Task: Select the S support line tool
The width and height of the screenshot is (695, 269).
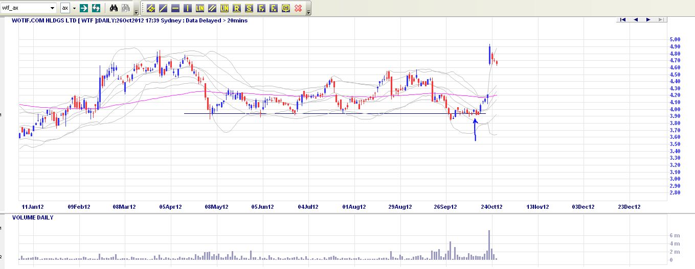Action: pyautogui.click(x=249, y=8)
